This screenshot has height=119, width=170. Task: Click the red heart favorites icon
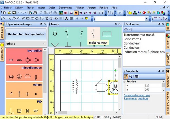click(x=144, y=13)
